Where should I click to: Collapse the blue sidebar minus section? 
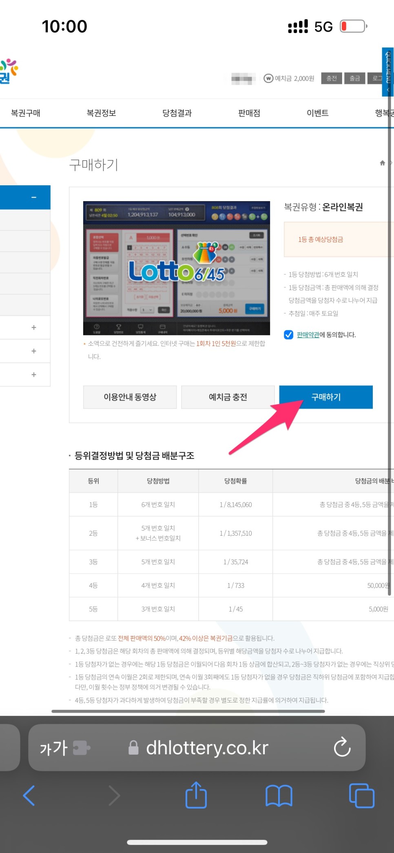click(25, 197)
